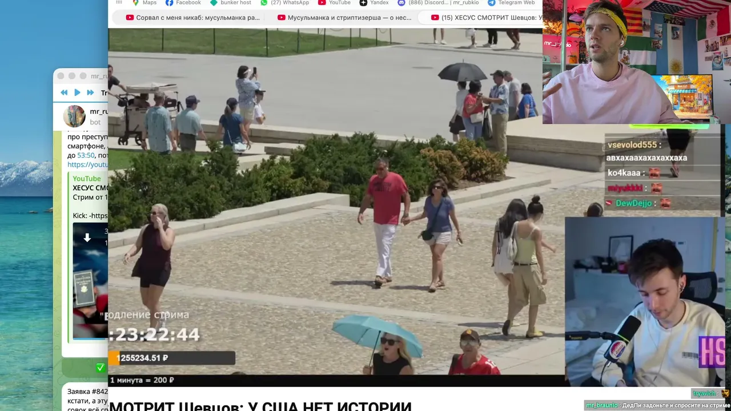Switch to tab 'Сорвал с меня никаб'

193,18
